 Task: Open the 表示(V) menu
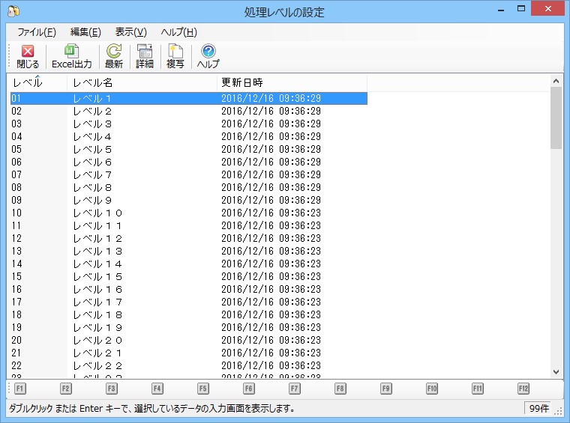[x=130, y=32]
